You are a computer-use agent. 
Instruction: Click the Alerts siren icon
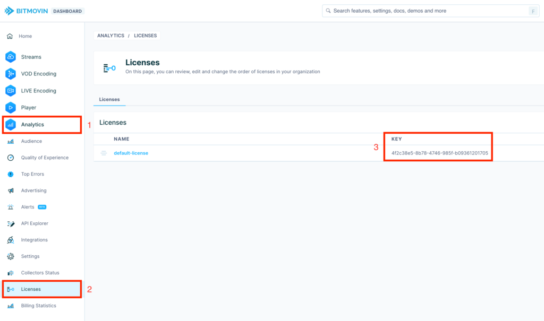click(11, 207)
